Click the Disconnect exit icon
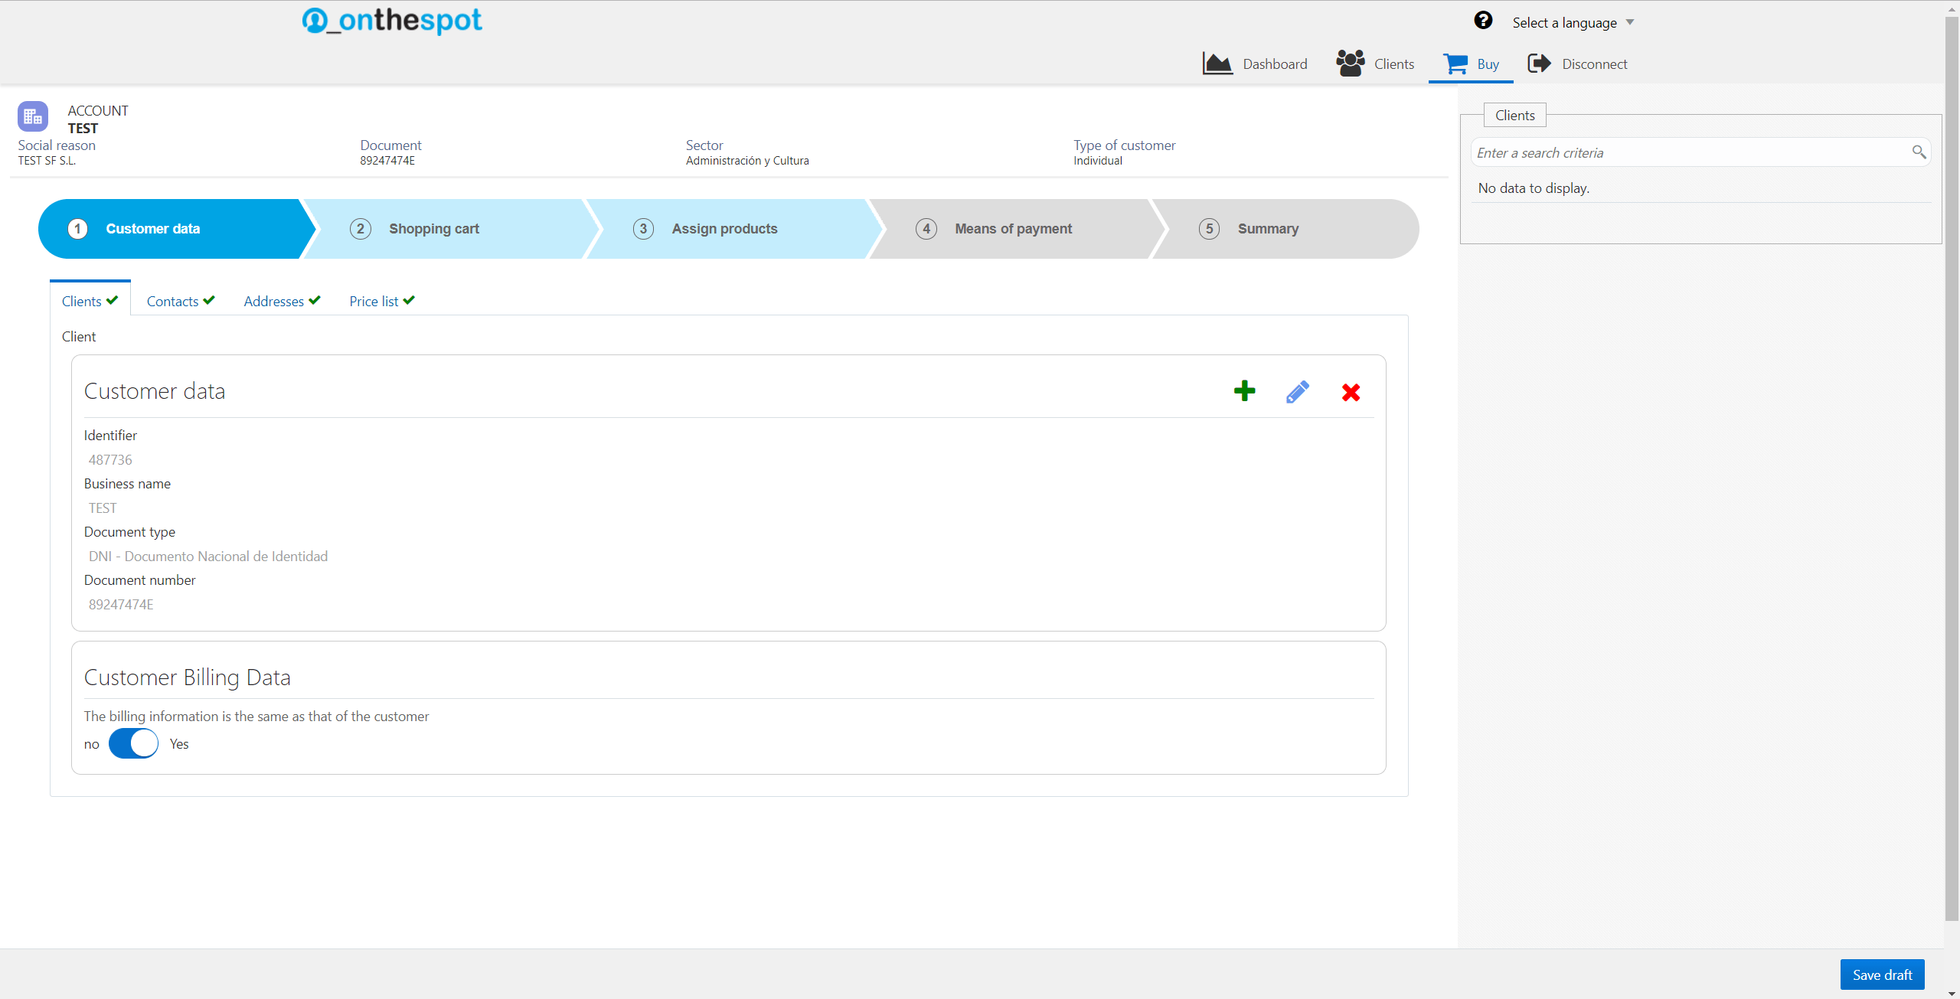 [1539, 64]
